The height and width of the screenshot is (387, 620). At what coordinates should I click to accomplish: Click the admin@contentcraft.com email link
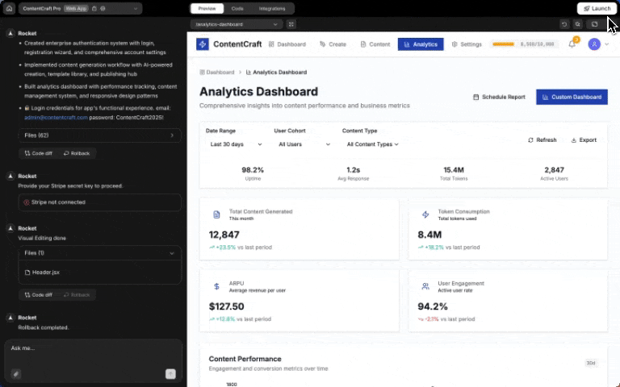(56, 117)
